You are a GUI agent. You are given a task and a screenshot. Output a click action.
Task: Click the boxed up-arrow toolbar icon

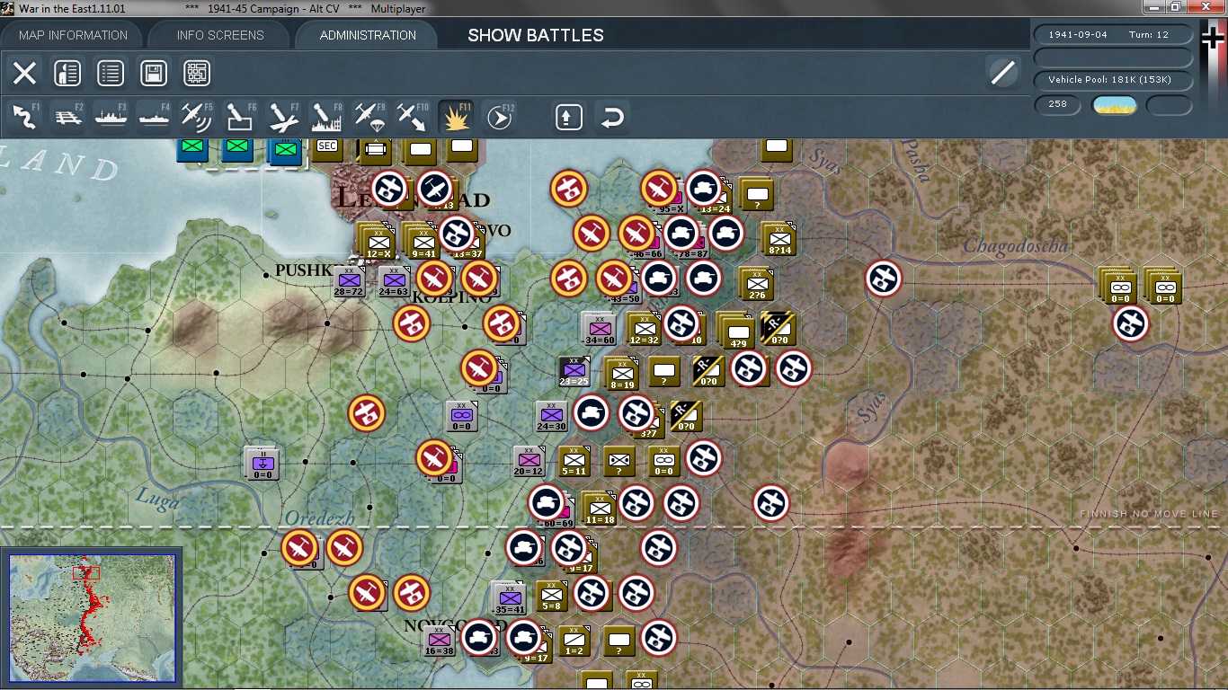[569, 117]
